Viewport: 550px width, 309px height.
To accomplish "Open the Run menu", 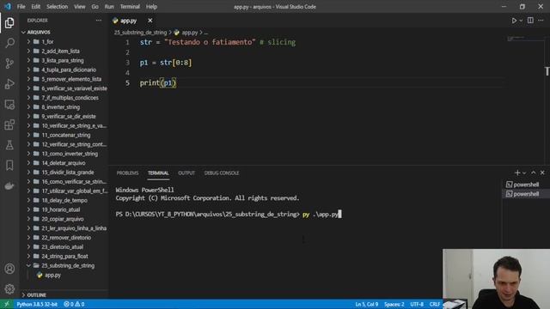I will pos(109,7).
